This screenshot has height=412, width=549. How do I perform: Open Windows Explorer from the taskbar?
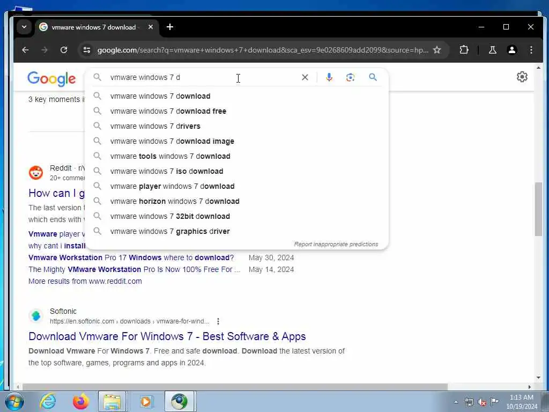112,401
